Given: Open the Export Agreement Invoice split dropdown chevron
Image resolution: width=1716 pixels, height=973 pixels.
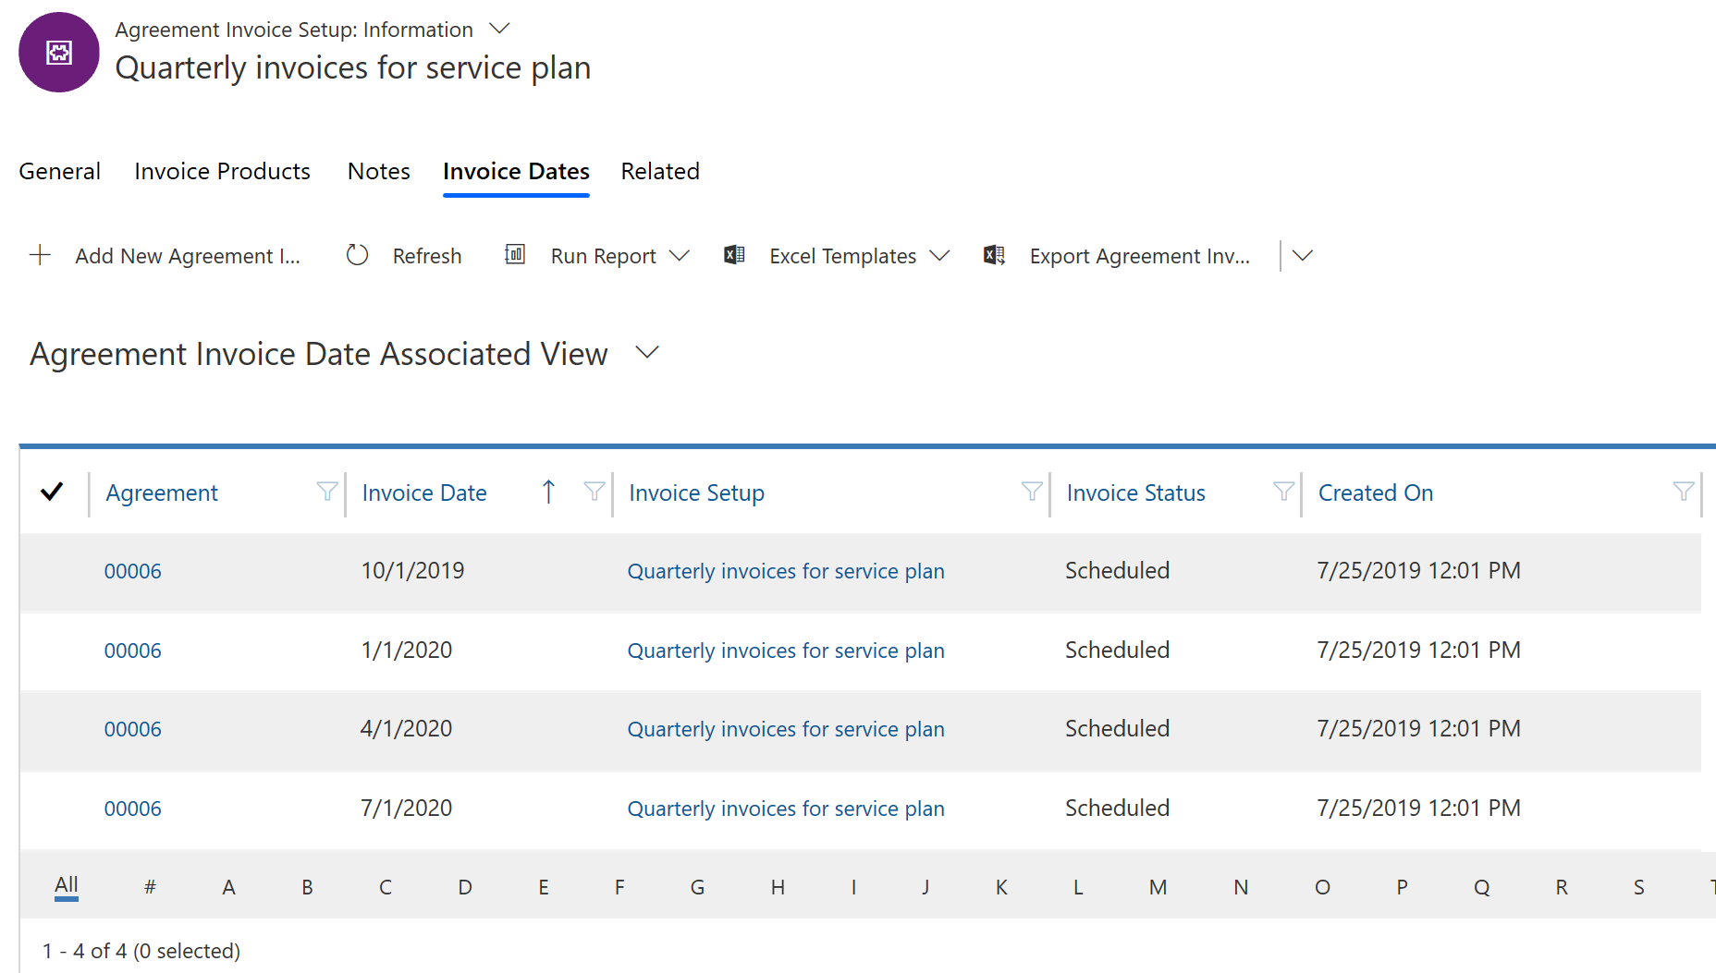Looking at the screenshot, I should pos(1303,256).
